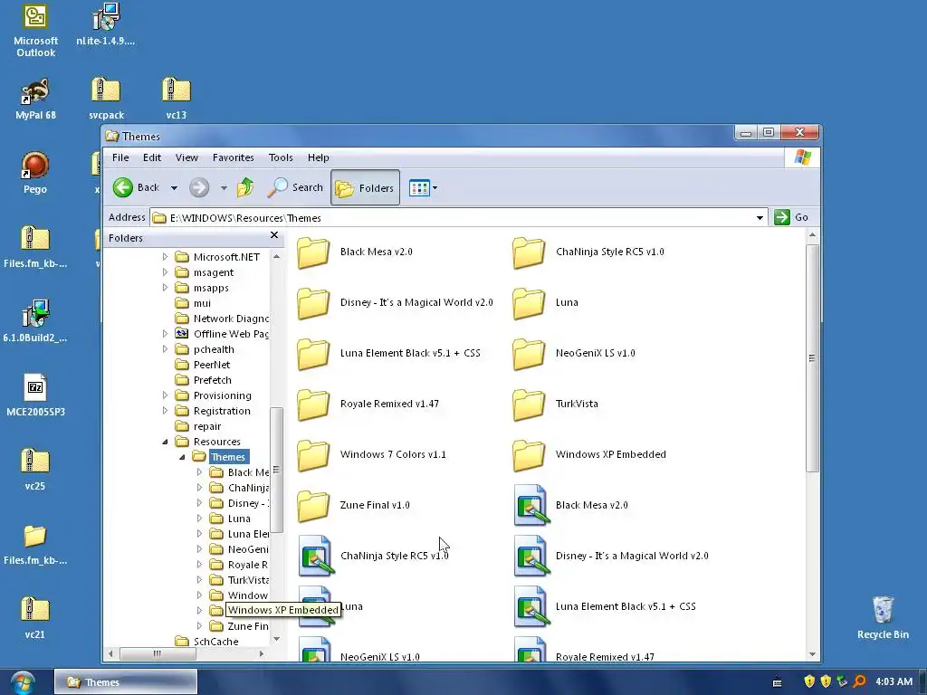Open the Start menu orb
The height and width of the screenshot is (695, 927).
pyautogui.click(x=22, y=682)
